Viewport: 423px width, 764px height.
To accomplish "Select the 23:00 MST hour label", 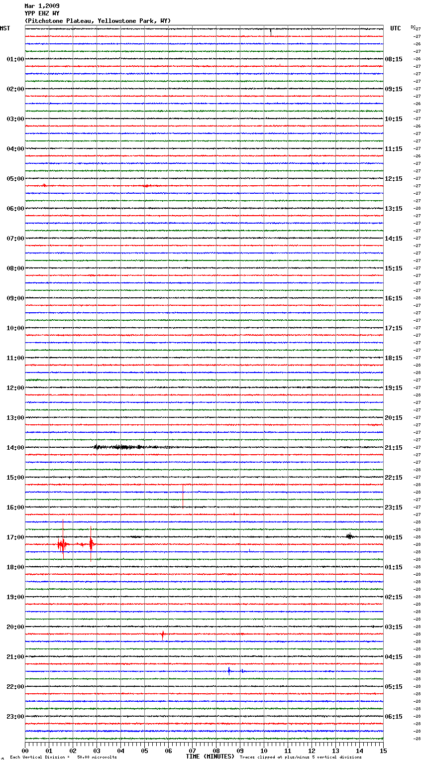I will [x=15, y=717].
